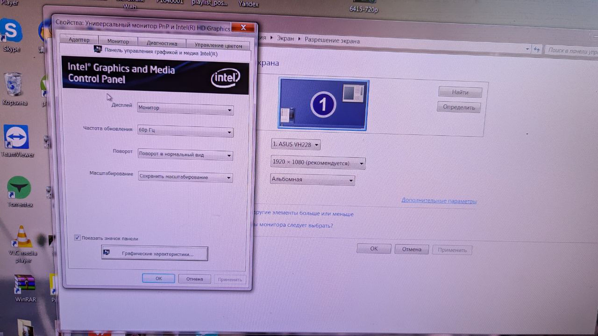Click refresh button beside address bar
Screen dimensions: 598x336
(x=538, y=49)
